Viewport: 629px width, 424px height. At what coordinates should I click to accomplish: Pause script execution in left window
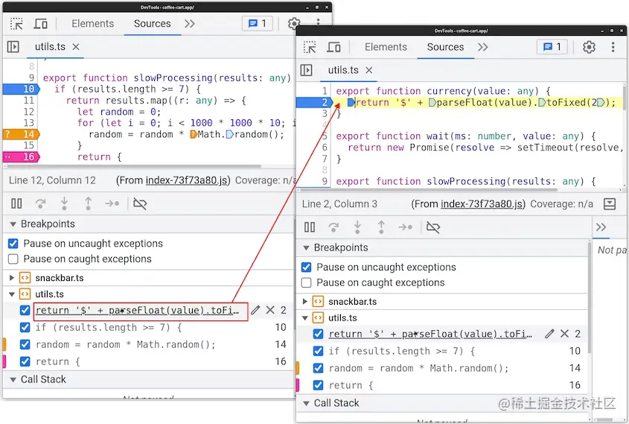16,203
